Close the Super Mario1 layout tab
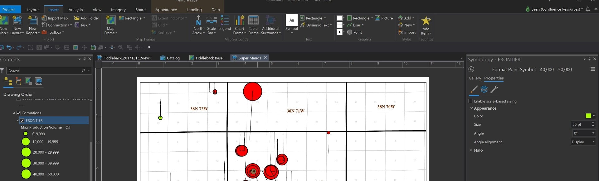This screenshot has width=599, height=181. [265, 58]
